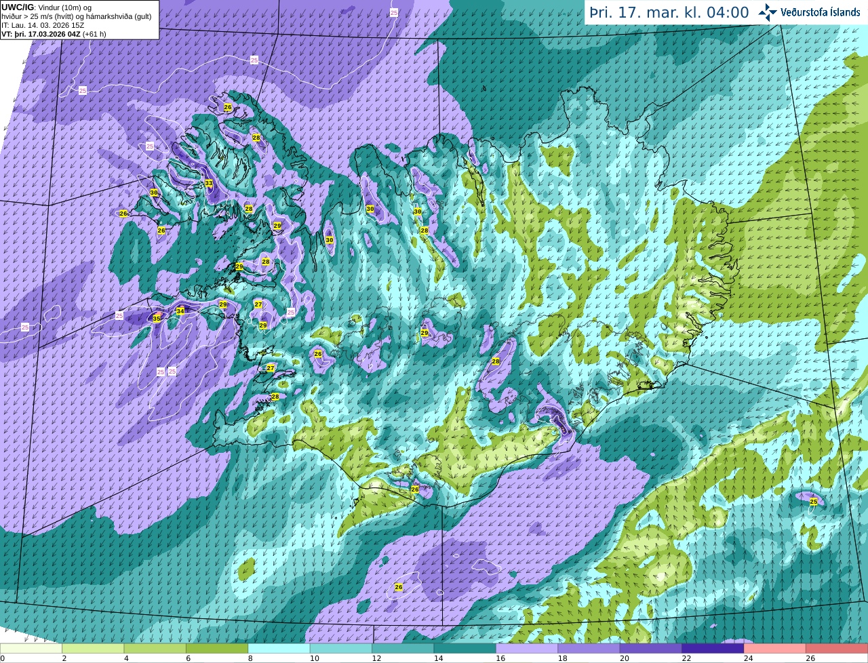The image size is (868, 663).
Task: Pick the pale cyan 8–10 m/s legend swatch
Action: point(279,648)
